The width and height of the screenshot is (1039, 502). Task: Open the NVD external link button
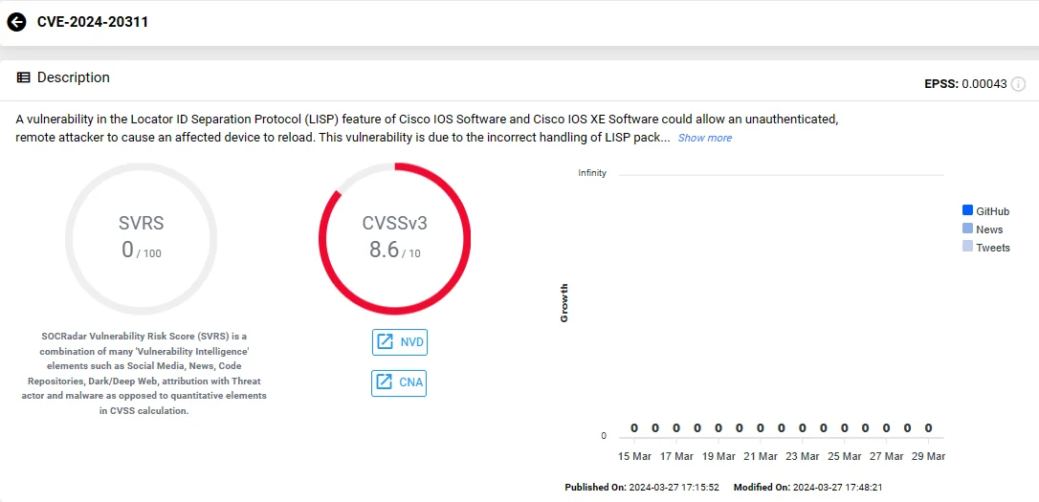[400, 342]
